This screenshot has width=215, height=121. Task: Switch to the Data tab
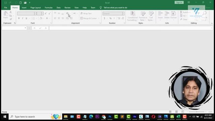(58, 8)
